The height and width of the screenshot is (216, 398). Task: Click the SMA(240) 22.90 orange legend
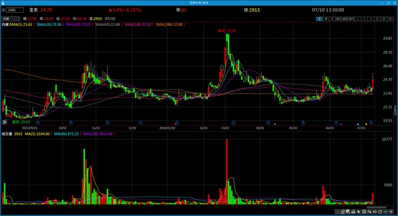[169, 25]
